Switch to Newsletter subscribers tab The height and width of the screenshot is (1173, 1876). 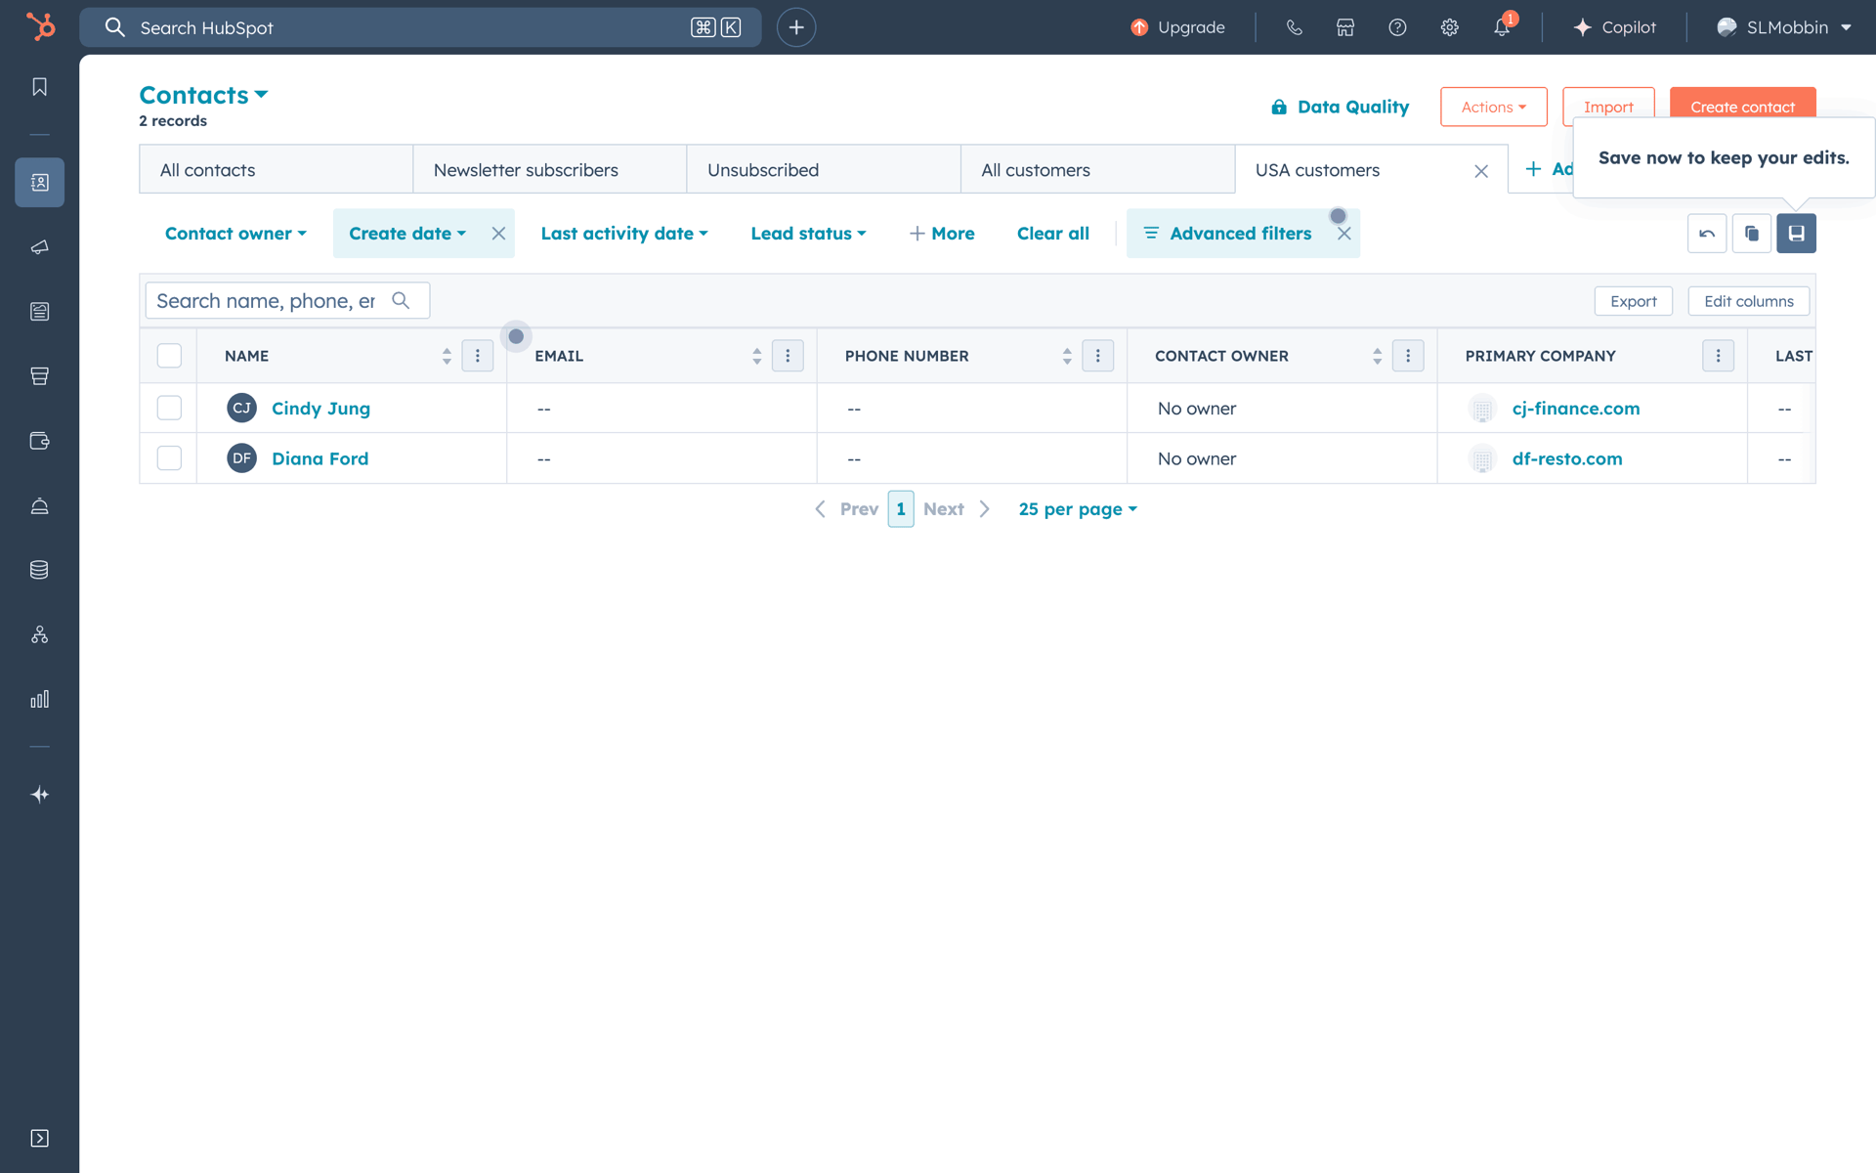tap(549, 169)
